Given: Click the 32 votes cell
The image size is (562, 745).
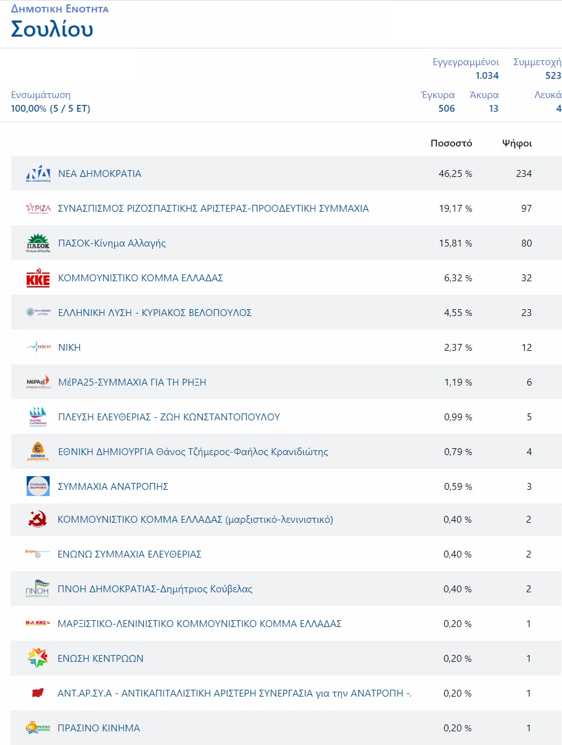Looking at the screenshot, I should (x=527, y=278).
